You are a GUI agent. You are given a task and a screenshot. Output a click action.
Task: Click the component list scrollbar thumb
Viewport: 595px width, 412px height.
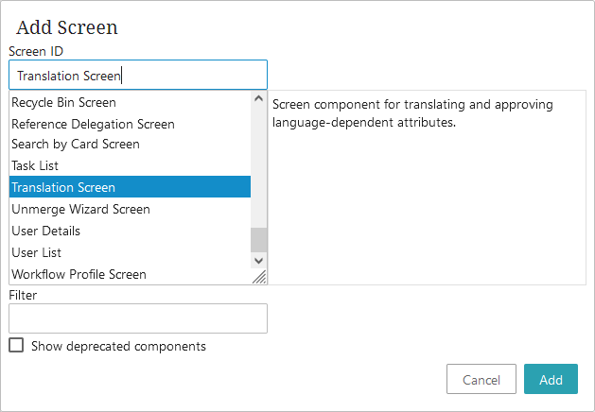(259, 240)
